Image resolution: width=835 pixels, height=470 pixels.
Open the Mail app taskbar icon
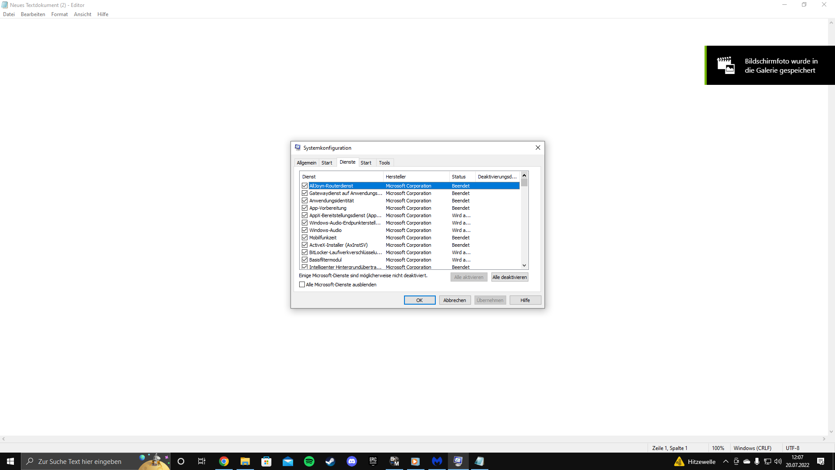click(x=288, y=461)
